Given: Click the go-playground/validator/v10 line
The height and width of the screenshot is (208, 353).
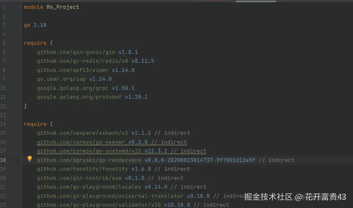Looking at the screenshot, I should (133, 205).
